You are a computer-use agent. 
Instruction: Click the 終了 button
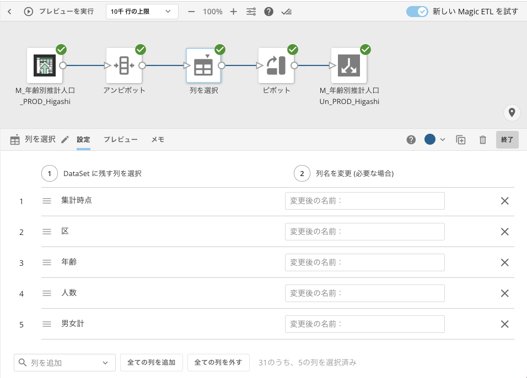click(507, 140)
